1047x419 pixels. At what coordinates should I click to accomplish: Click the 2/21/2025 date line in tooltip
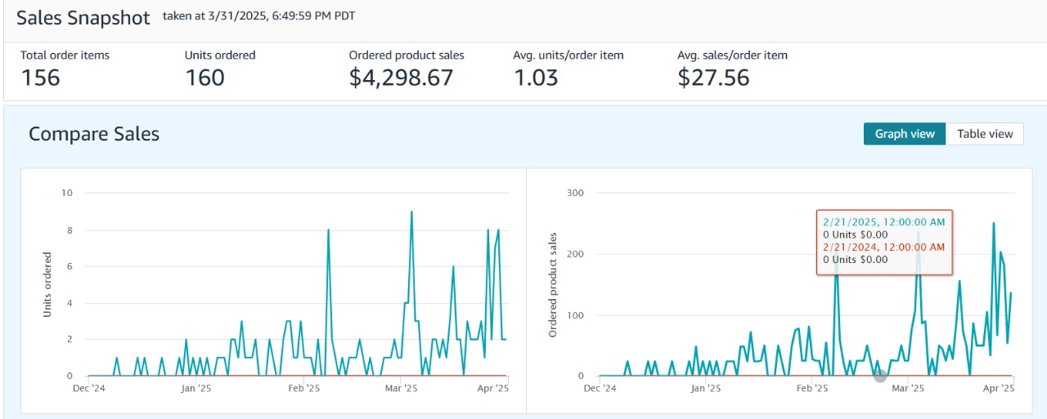click(883, 222)
